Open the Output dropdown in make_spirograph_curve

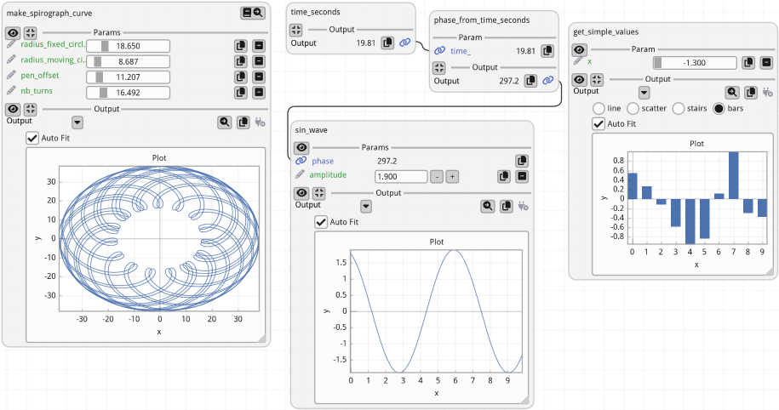point(77,122)
